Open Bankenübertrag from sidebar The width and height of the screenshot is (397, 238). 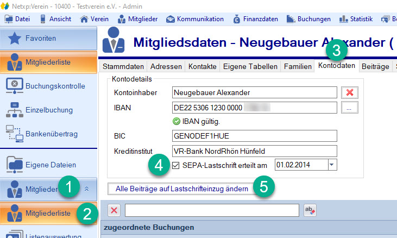(x=49, y=134)
